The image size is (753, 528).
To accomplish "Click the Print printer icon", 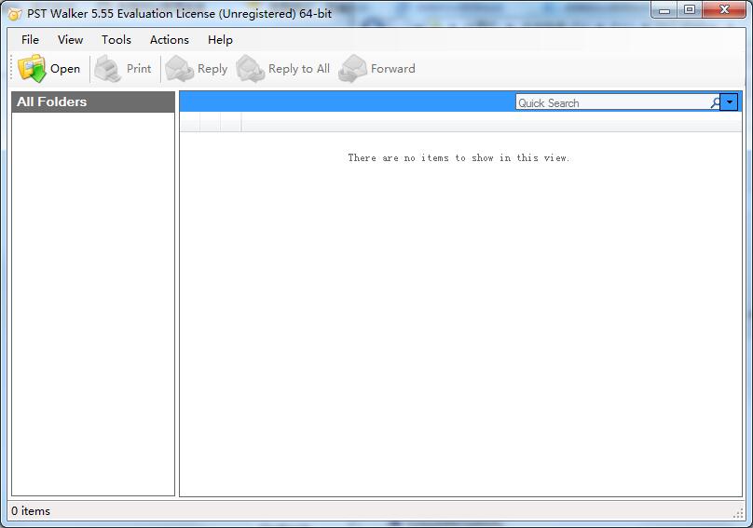I will click(108, 69).
